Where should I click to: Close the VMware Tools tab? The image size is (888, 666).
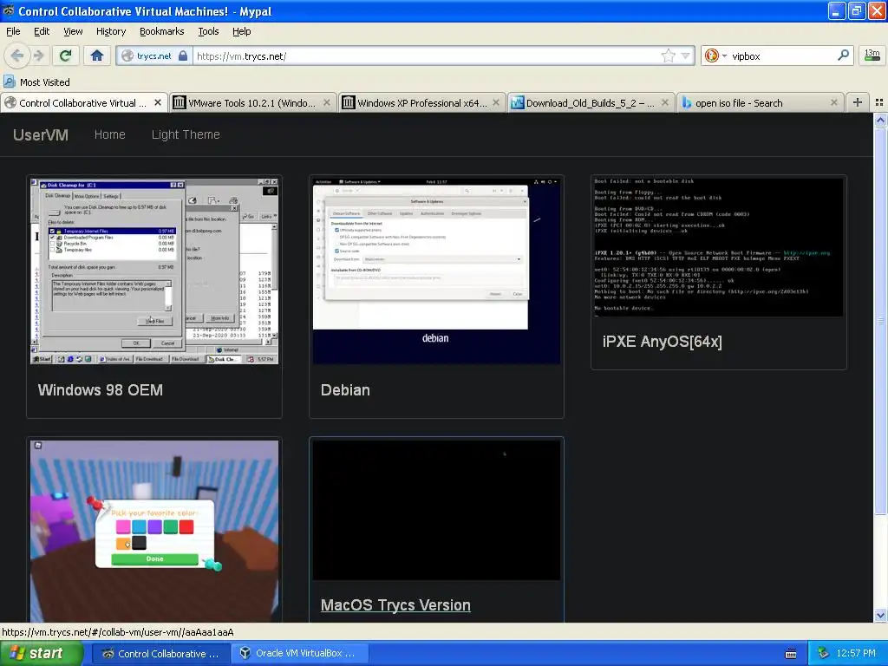tap(327, 102)
